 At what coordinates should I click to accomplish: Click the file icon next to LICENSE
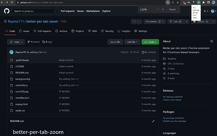coord(12,67)
